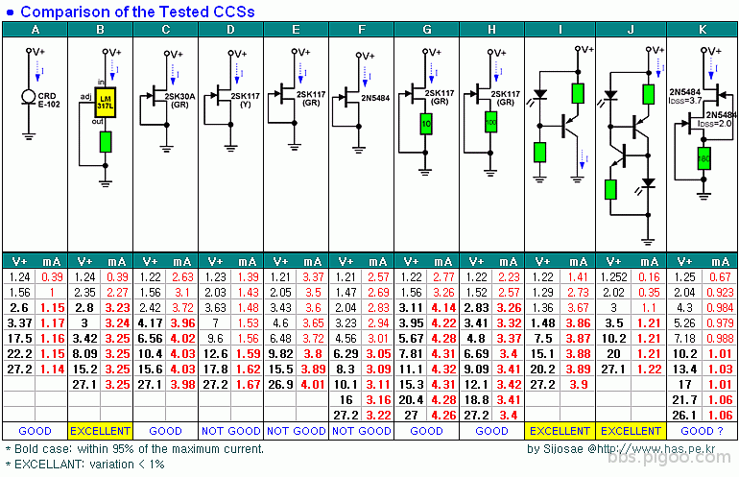Click the green resistor labeled 10
The height and width of the screenshot is (477, 739).
(426, 124)
